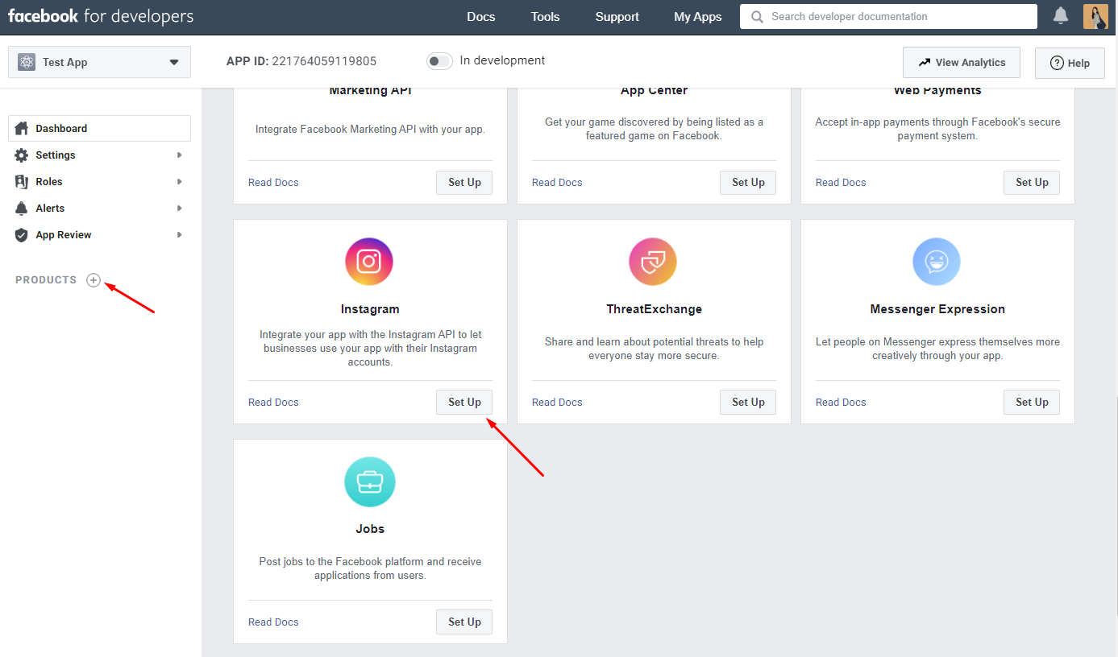Toggle the In development switch

(x=439, y=61)
